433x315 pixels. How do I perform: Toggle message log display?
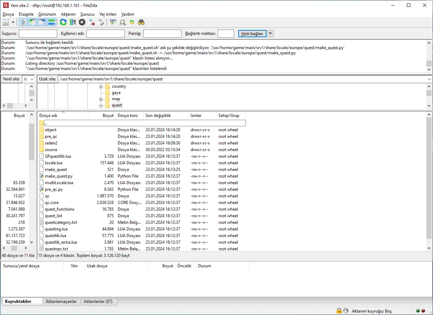[x=23, y=22]
